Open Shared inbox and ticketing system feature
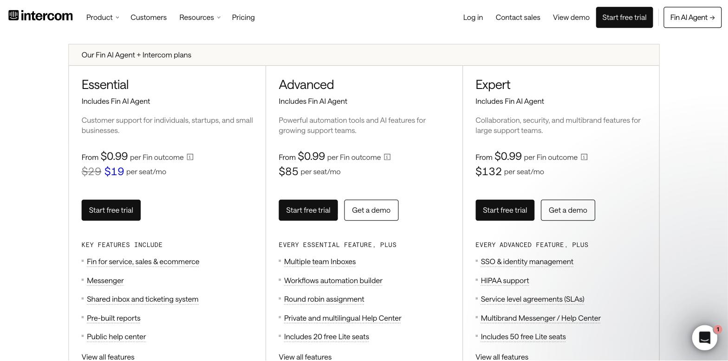This screenshot has width=728, height=361. (143, 299)
